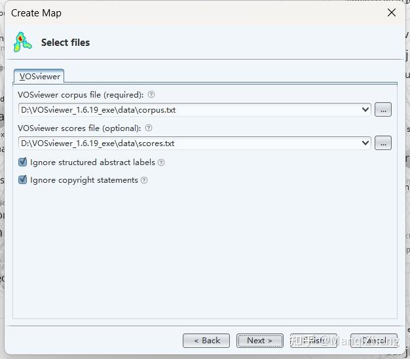Click the Ignore copyright statements label text
410x359 pixels.
(84, 180)
